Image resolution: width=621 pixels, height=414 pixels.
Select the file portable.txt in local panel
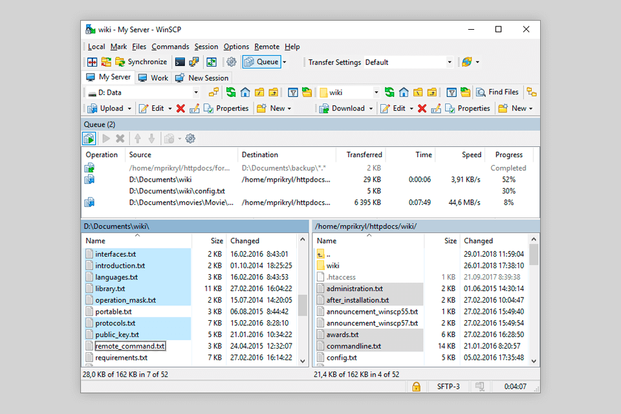point(113,312)
